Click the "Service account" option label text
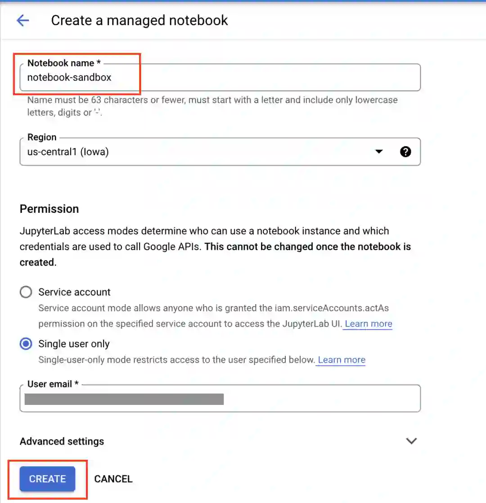The width and height of the screenshot is (486, 503). pyautogui.click(x=74, y=292)
